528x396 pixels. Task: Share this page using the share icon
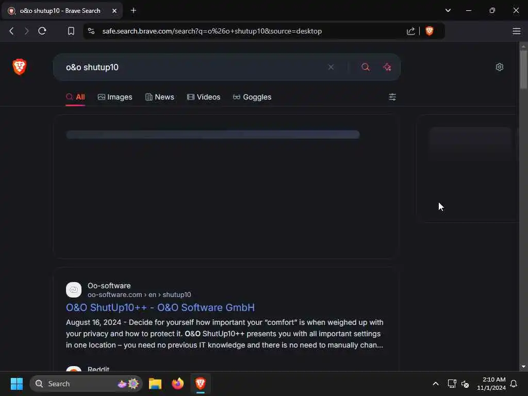pyautogui.click(x=410, y=31)
